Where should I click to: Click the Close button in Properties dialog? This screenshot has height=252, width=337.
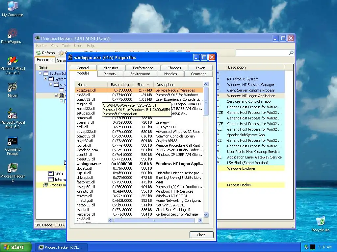tap(201, 235)
